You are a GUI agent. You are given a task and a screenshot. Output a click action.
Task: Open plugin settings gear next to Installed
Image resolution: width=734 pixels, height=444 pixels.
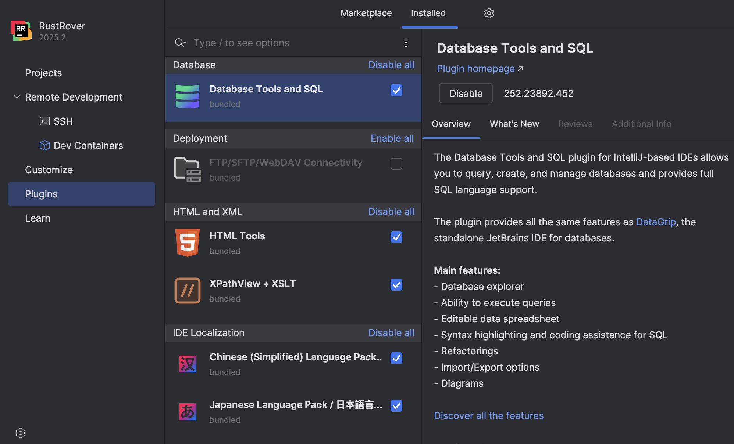[489, 13]
